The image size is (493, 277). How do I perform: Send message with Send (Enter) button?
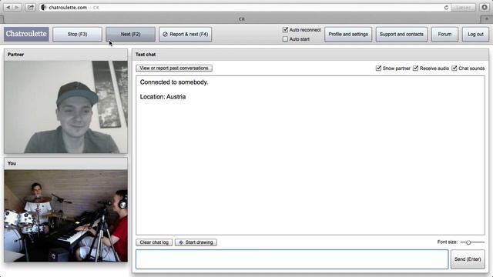coord(468,259)
